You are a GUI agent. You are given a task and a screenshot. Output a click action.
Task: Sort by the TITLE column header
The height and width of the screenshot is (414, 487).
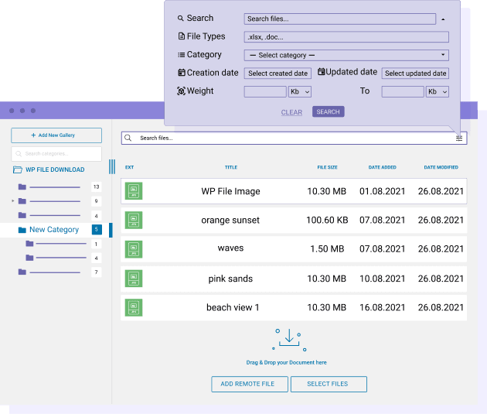point(231,167)
